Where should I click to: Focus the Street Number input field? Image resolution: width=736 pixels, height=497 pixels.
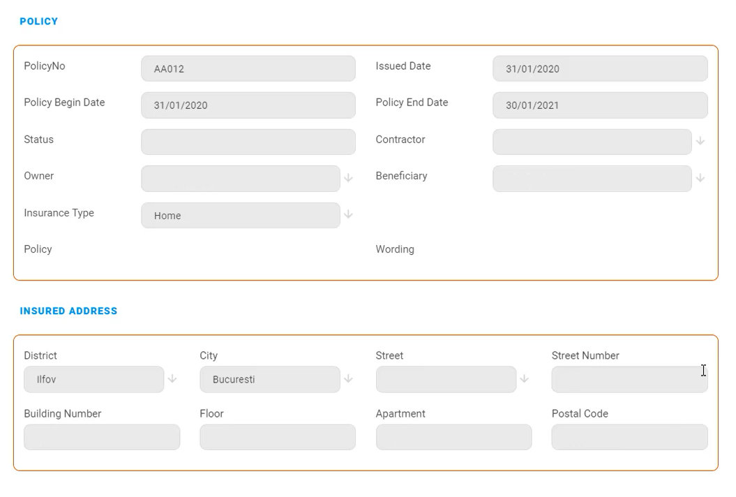point(629,380)
